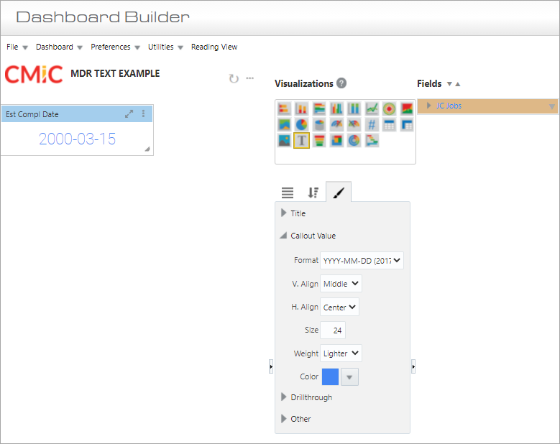Select the sunburst donut visualization
This screenshot has width=560, height=444.
tap(354, 140)
